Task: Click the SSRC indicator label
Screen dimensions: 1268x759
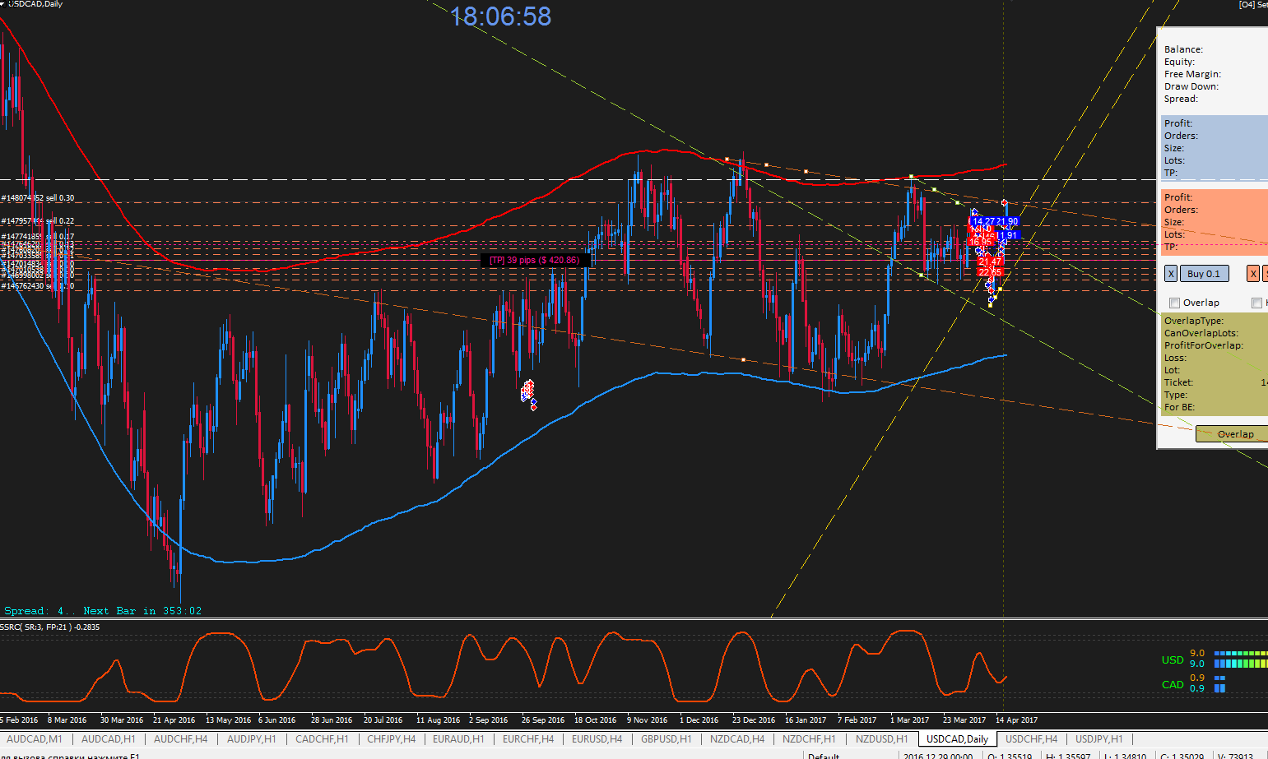Action: [x=50, y=627]
